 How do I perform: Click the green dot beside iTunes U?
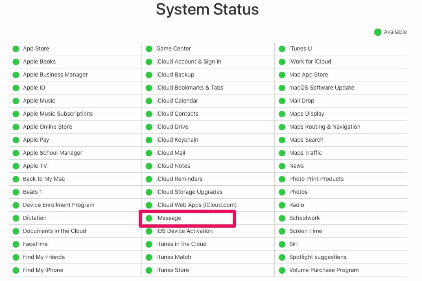tap(282, 49)
